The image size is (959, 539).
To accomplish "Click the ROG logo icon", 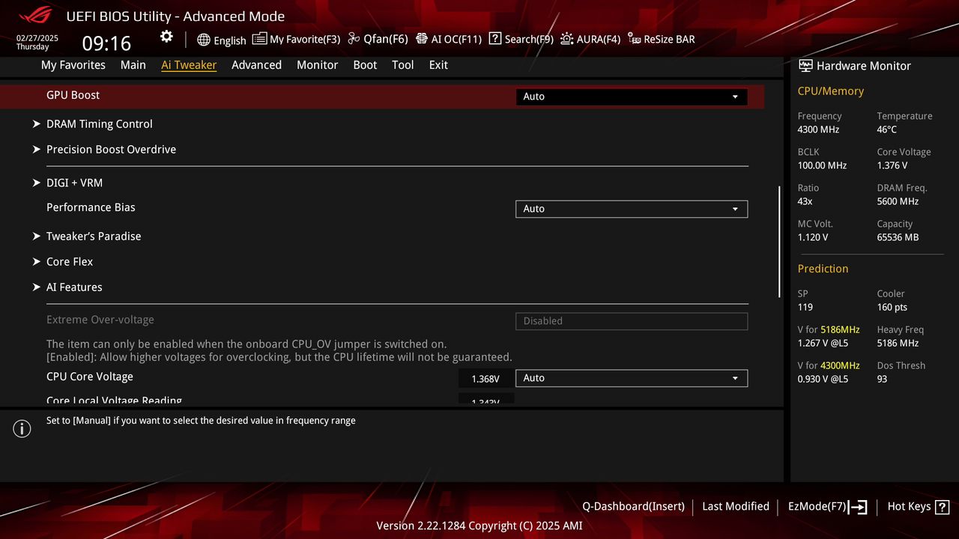I will (35, 14).
